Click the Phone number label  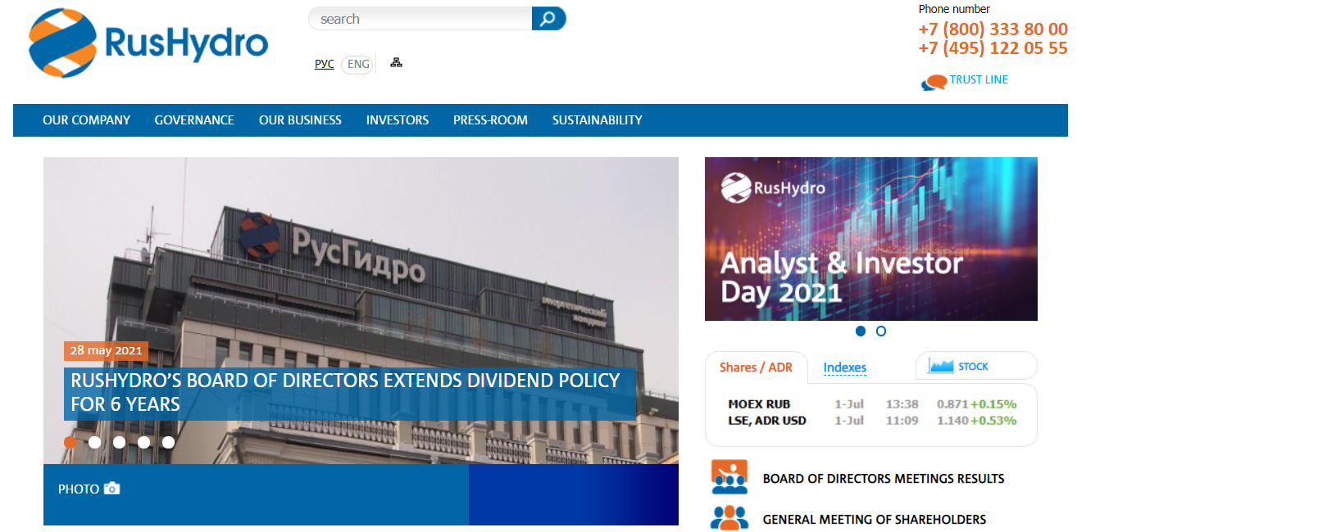click(x=954, y=9)
